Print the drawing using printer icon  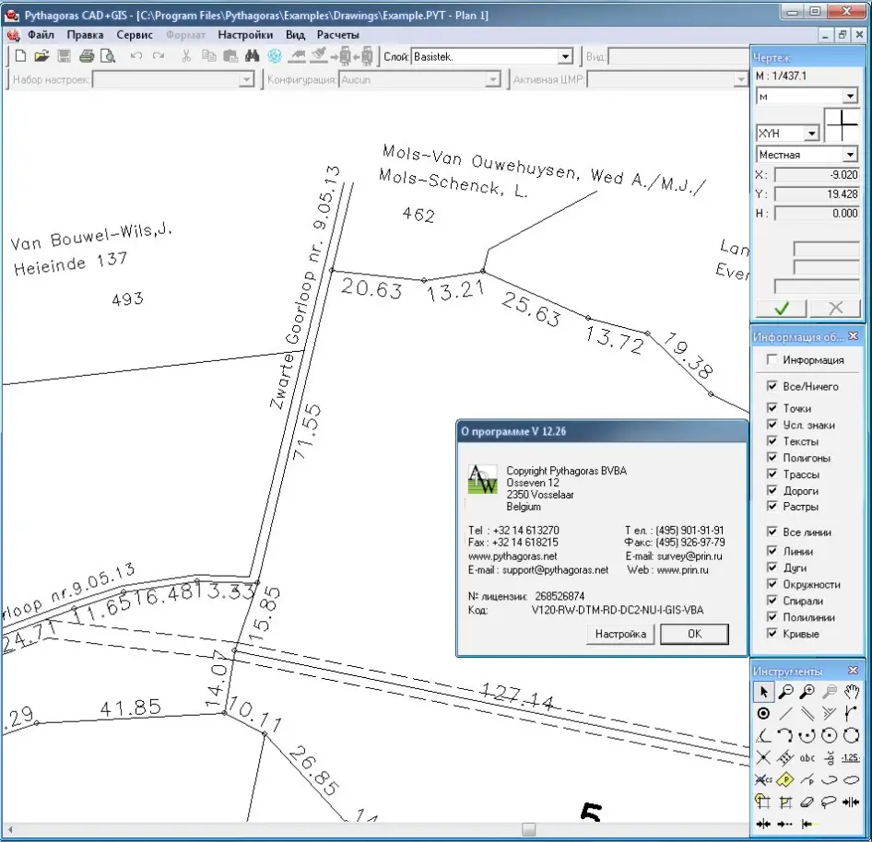tap(87, 55)
